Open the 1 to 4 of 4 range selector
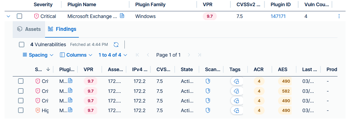348x121 pixels. tap(113, 55)
